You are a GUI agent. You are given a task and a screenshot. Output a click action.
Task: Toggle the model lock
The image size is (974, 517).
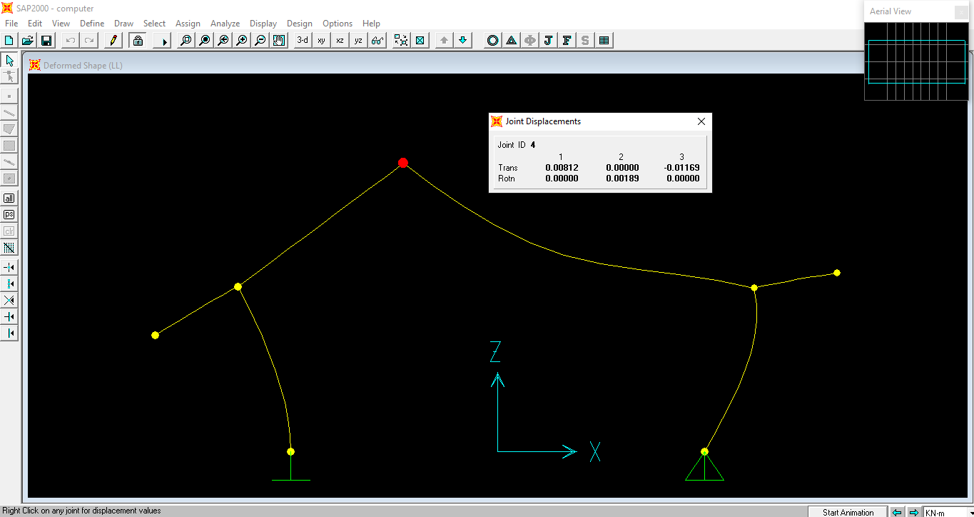click(138, 40)
